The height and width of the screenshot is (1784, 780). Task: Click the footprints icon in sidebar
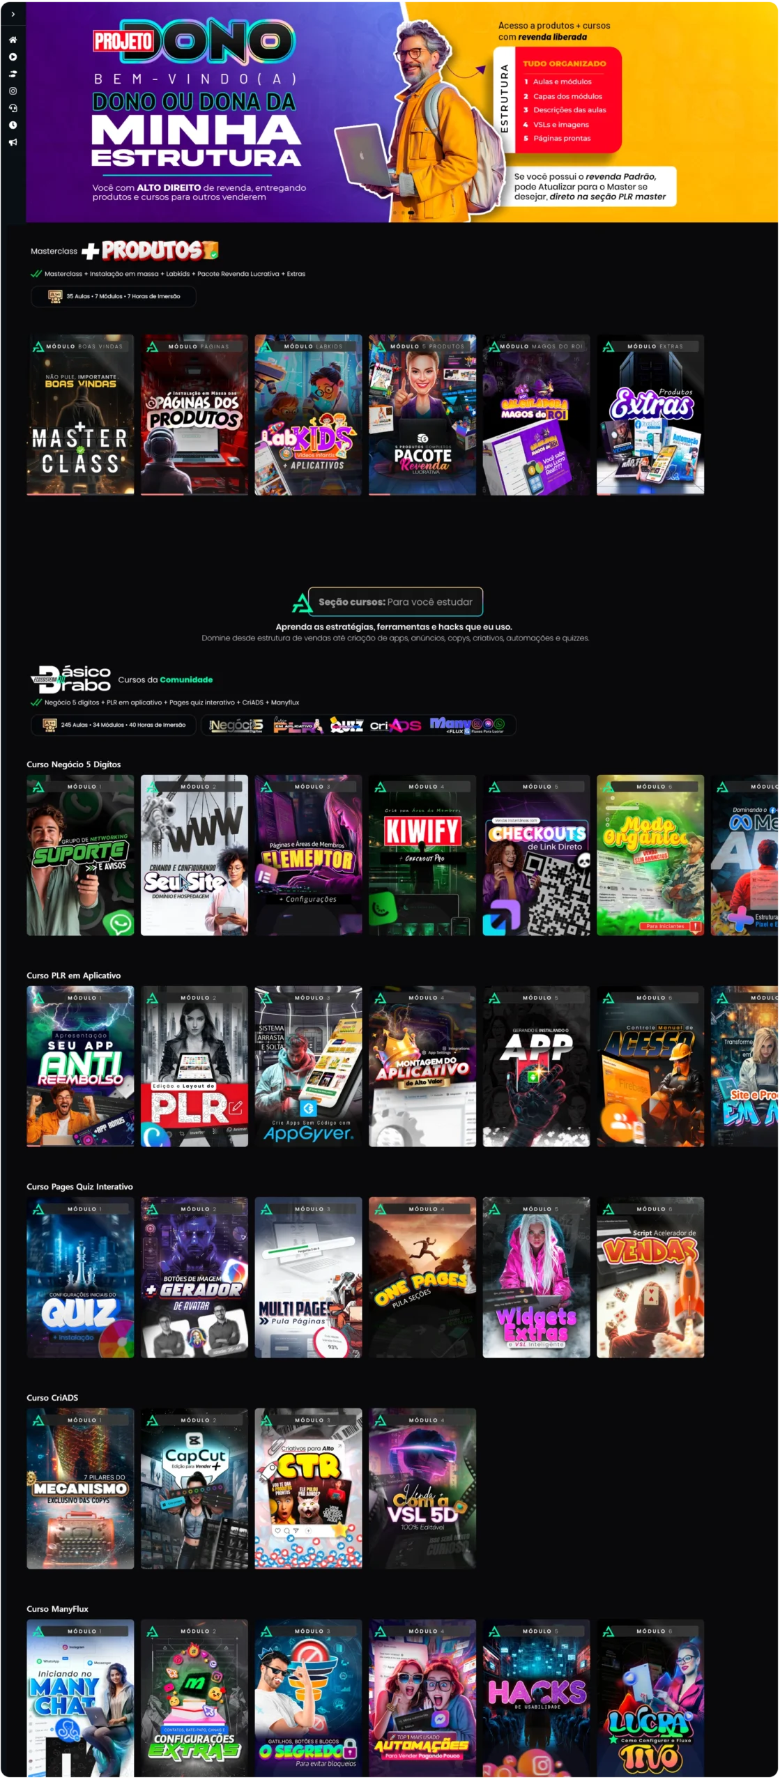pos(13,74)
